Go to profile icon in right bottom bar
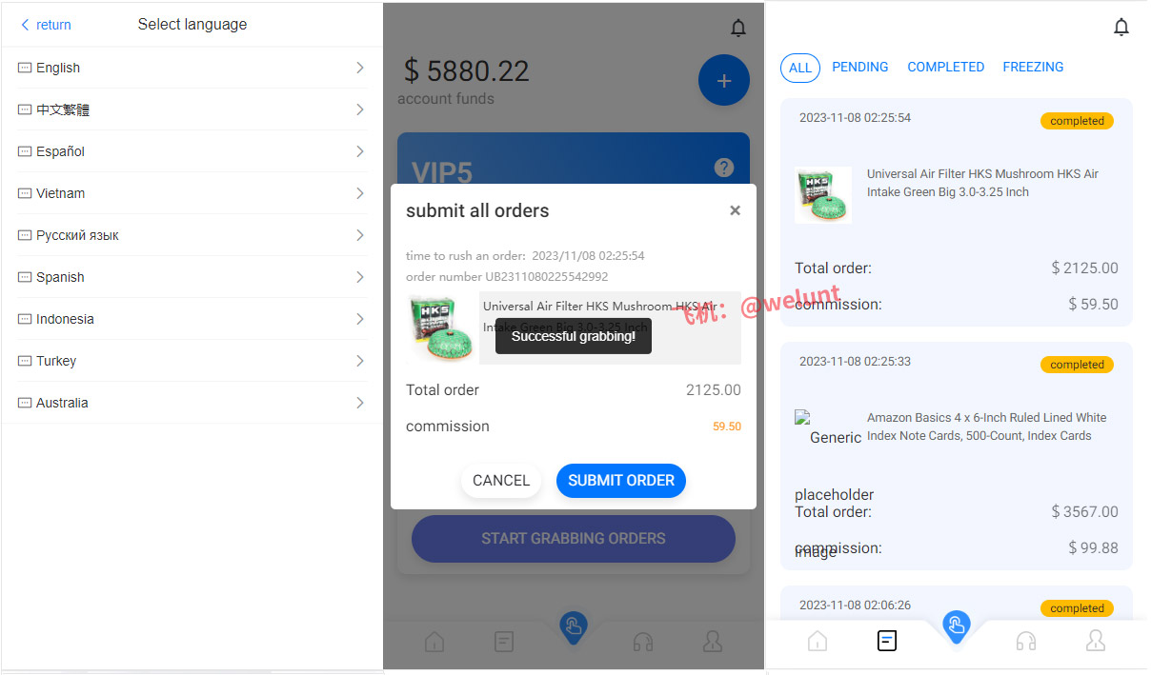The height and width of the screenshot is (675, 1151). pyautogui.click(x=1096, y=641)
